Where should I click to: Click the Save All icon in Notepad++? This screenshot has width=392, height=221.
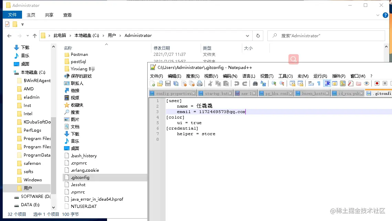tap(176, 84)
